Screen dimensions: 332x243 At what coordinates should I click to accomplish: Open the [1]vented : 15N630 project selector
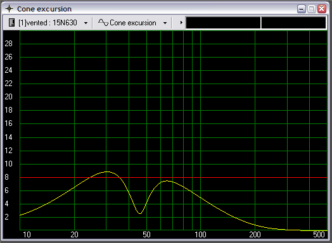tap(48, 22)
